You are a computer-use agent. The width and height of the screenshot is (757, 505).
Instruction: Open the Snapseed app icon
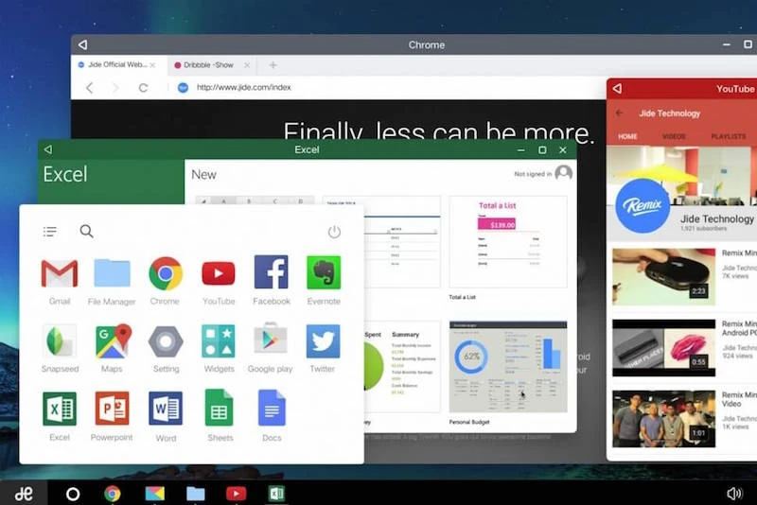tap(60, 341)
